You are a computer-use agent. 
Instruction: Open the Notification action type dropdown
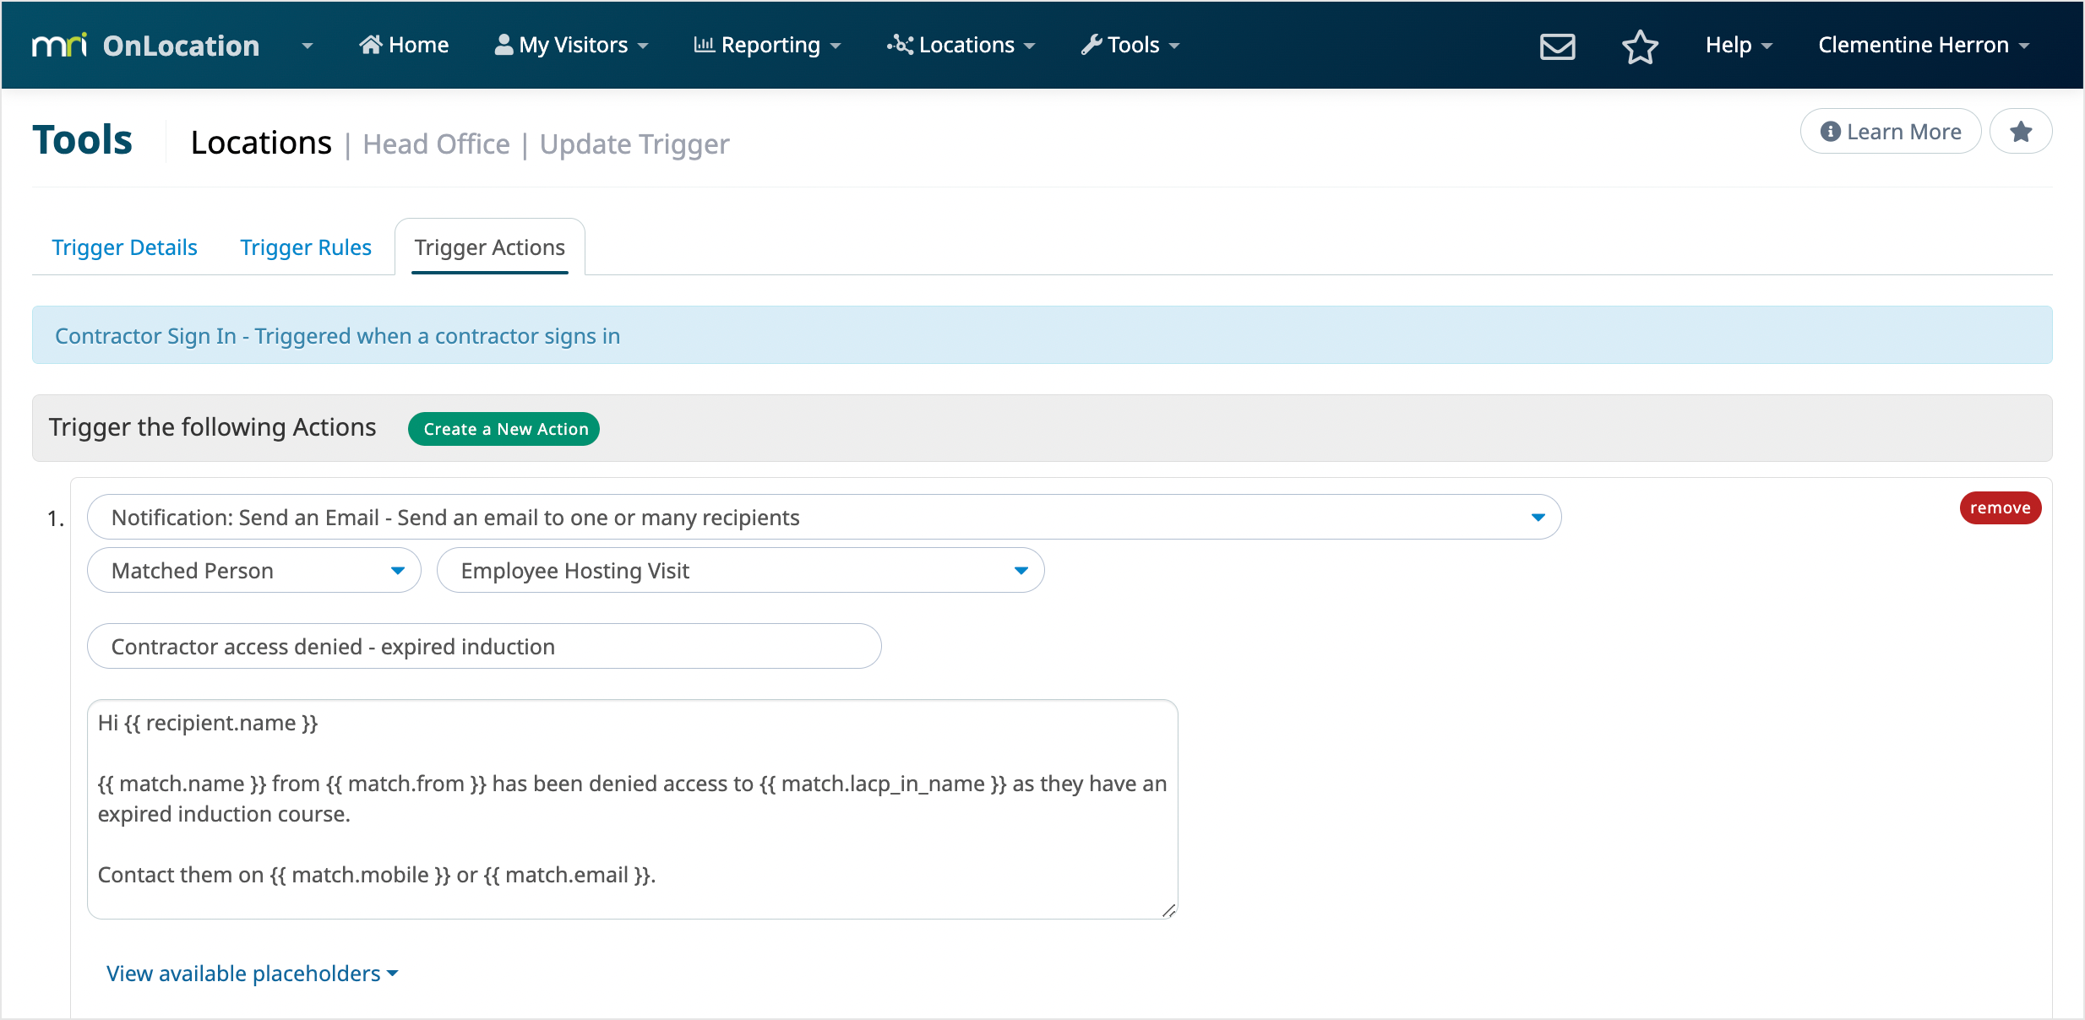click(x=824, y=518)
